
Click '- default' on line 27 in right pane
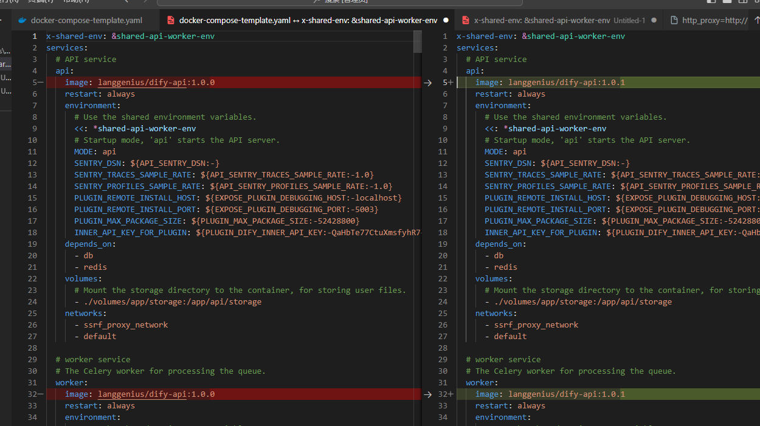[505, 336]
